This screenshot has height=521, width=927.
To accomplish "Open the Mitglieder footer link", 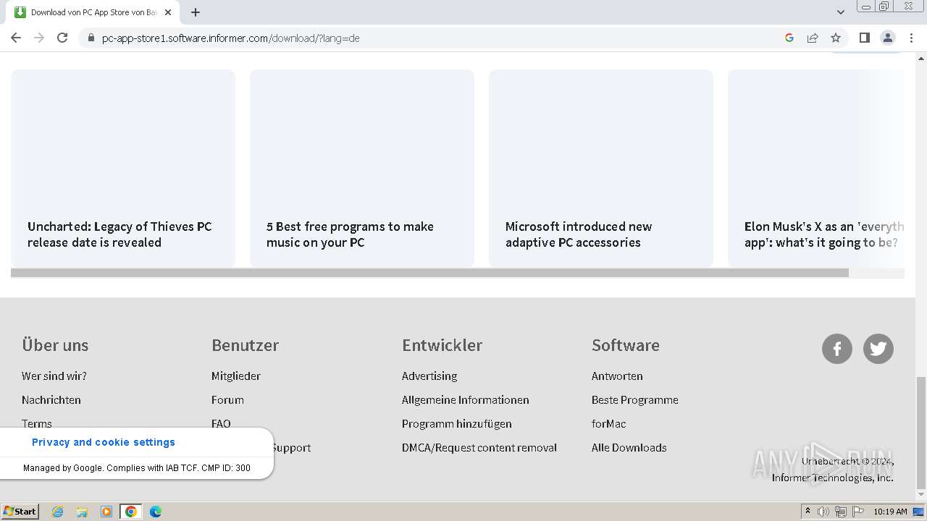I will tap(236, 376).
